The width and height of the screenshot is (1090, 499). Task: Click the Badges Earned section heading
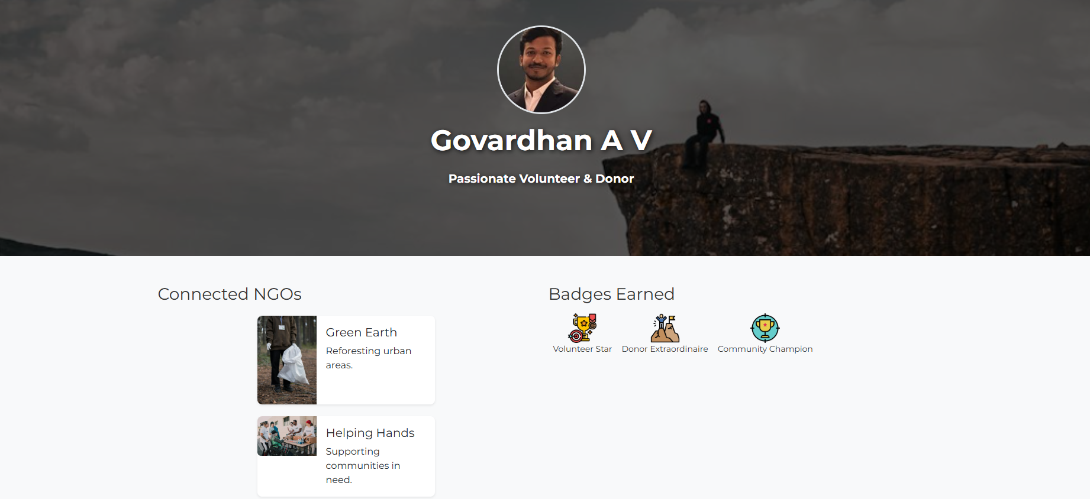click(611, 294)
